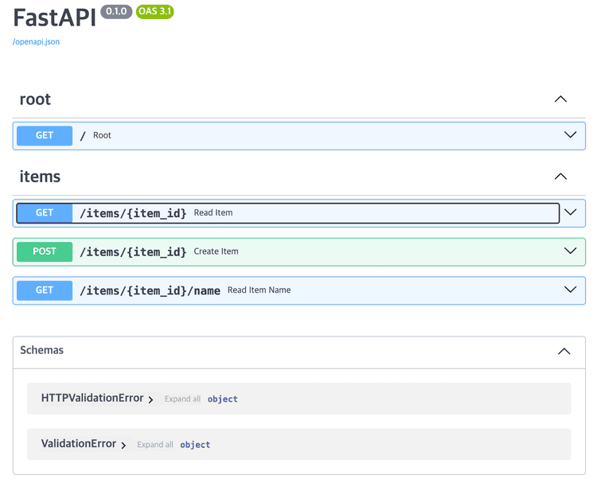Click the root tag heading
The height and width of the screenshot is (498, 597).
click(35, 99)
